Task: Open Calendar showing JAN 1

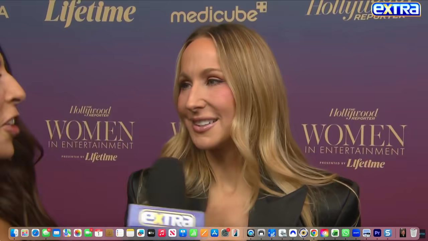Action: [x=99, y=233]
